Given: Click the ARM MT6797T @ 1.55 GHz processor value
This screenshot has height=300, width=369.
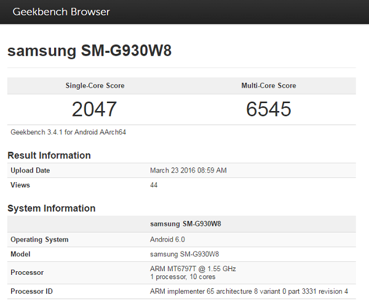Looking at the screenshot, I should coord(192,269).
